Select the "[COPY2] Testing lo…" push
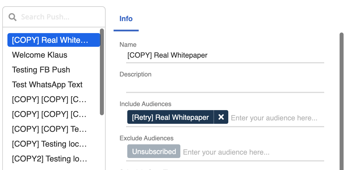The width and height of the screenshot is (355, 170). point(49,159)
